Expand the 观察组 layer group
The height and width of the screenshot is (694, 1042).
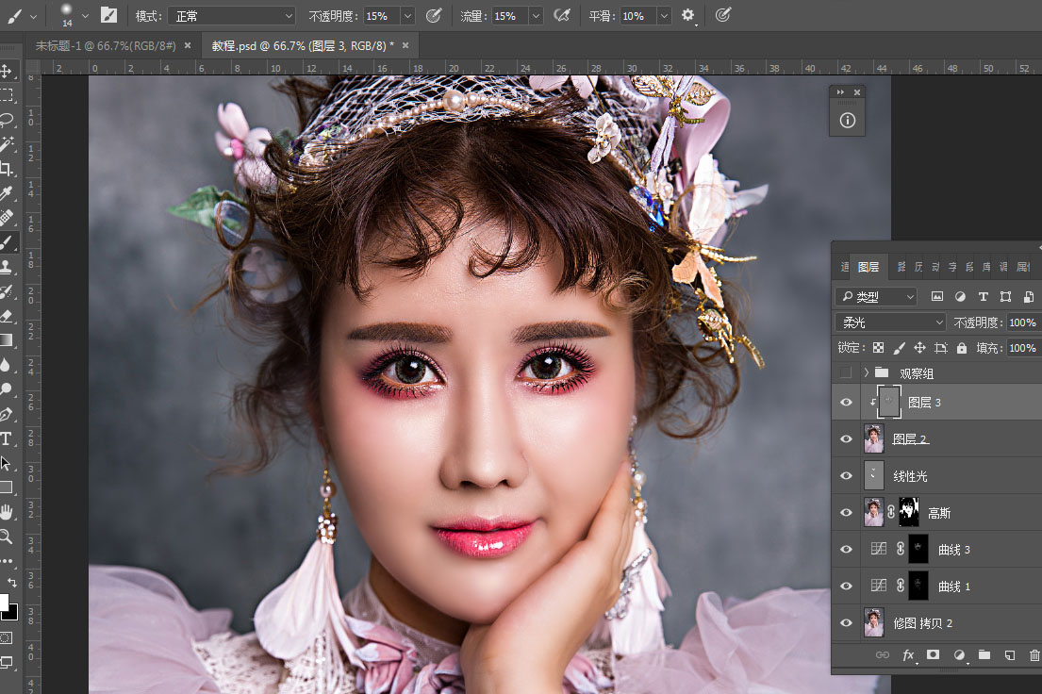[866, 372]
